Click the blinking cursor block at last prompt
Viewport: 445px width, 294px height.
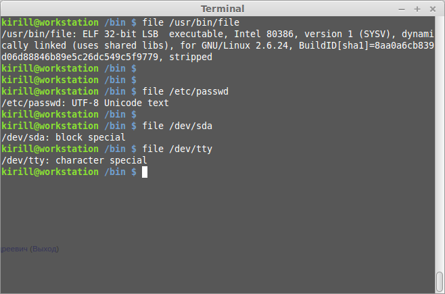[x=145, y=172]
